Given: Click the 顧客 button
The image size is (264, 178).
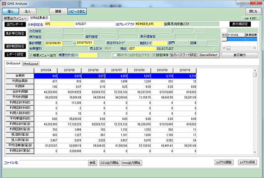Looking at the screenshot, I should [x=58, y=11].
